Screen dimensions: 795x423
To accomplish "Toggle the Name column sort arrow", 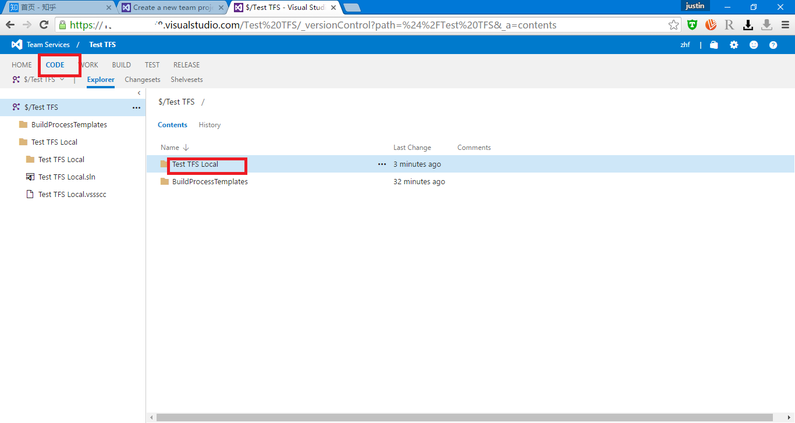I will coord(185,147).
